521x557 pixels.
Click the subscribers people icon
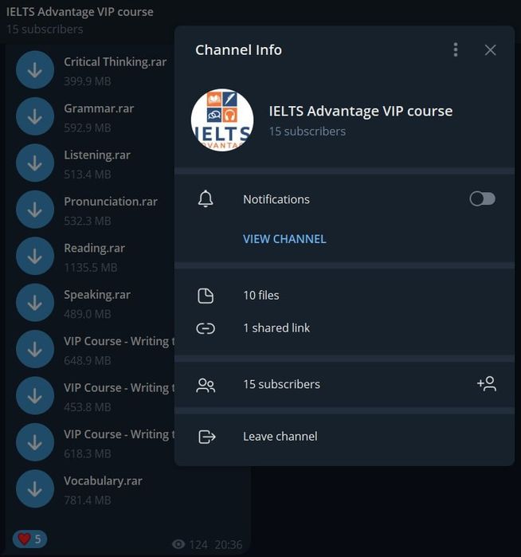point(206,385)
